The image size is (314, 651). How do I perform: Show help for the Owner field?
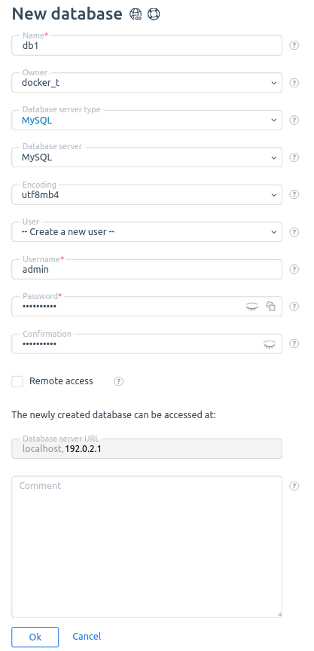coord(294,83)
